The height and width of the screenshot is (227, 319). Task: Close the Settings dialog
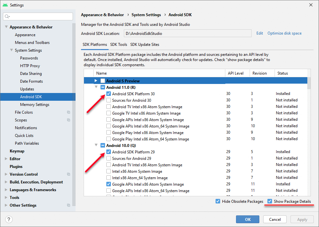[x=311, y=5]
